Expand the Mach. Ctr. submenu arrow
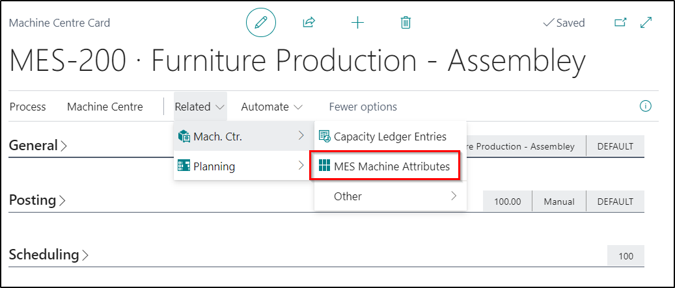Viewport: 675px width, 288px height. pos(301,136)
